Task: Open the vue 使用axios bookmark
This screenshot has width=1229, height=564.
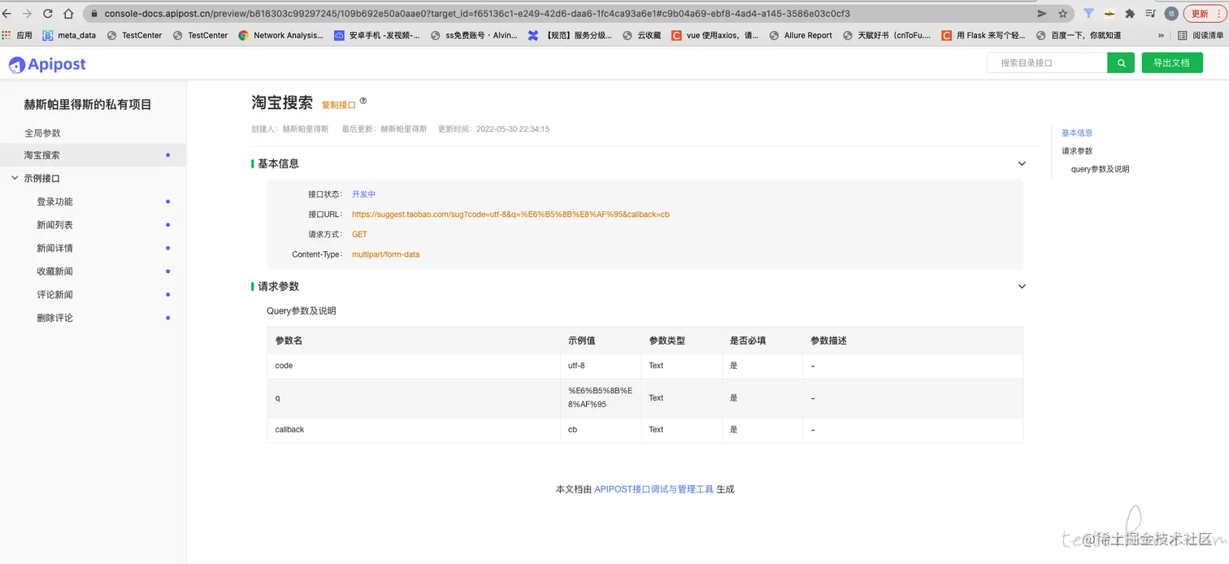Action: coord(715,35)
